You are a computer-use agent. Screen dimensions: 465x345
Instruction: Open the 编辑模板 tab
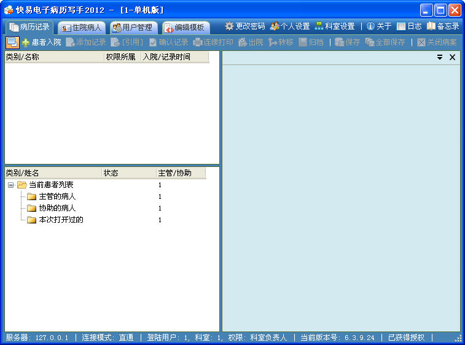point(184,28)
